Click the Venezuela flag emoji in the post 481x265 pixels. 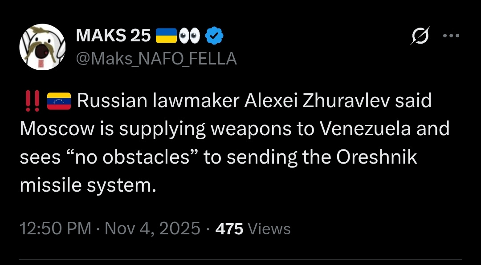tap(59, 101)
